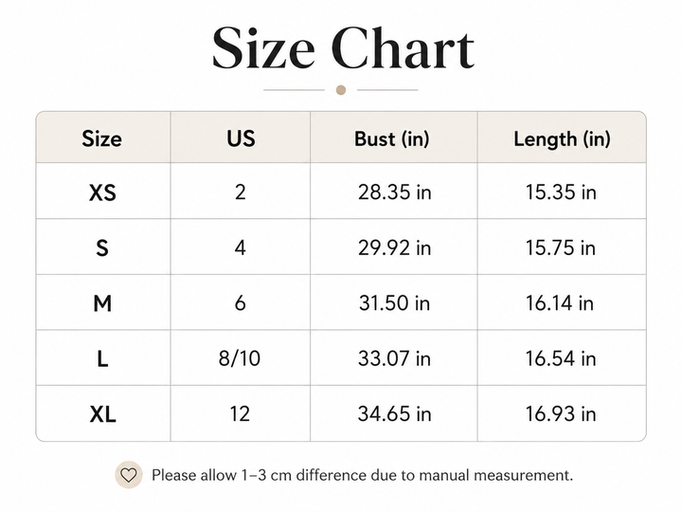Select the S size row label
Viewport: 682px width, 512px height.
pos(102,248)
